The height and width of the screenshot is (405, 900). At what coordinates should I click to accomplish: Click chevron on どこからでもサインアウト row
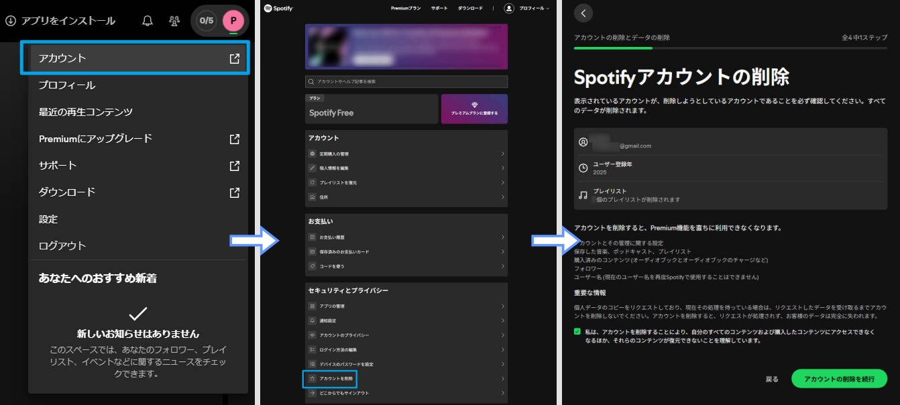click(x=503, y=393)
